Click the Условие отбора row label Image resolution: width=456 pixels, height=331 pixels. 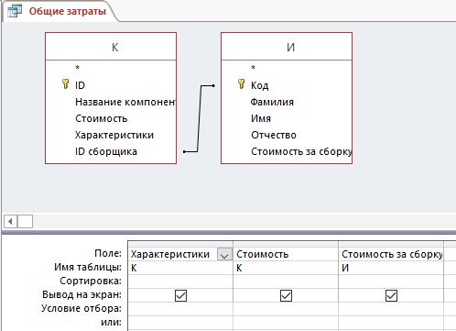81,308
